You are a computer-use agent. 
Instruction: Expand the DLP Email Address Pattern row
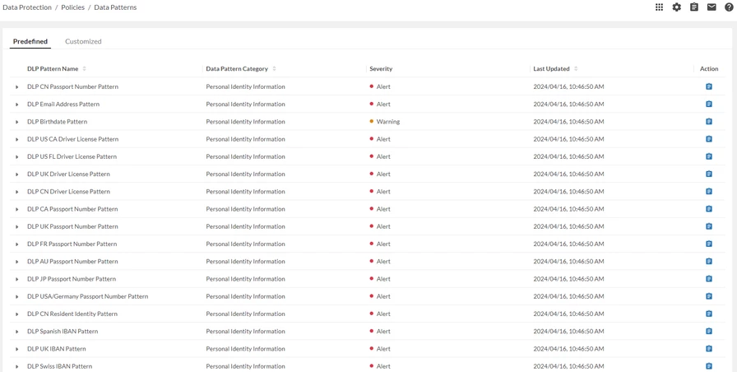pos(17,105)
